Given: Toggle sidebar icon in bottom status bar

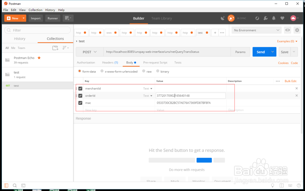Looking at the screenshot, I should pyautogui.click(x=6, y=185).
